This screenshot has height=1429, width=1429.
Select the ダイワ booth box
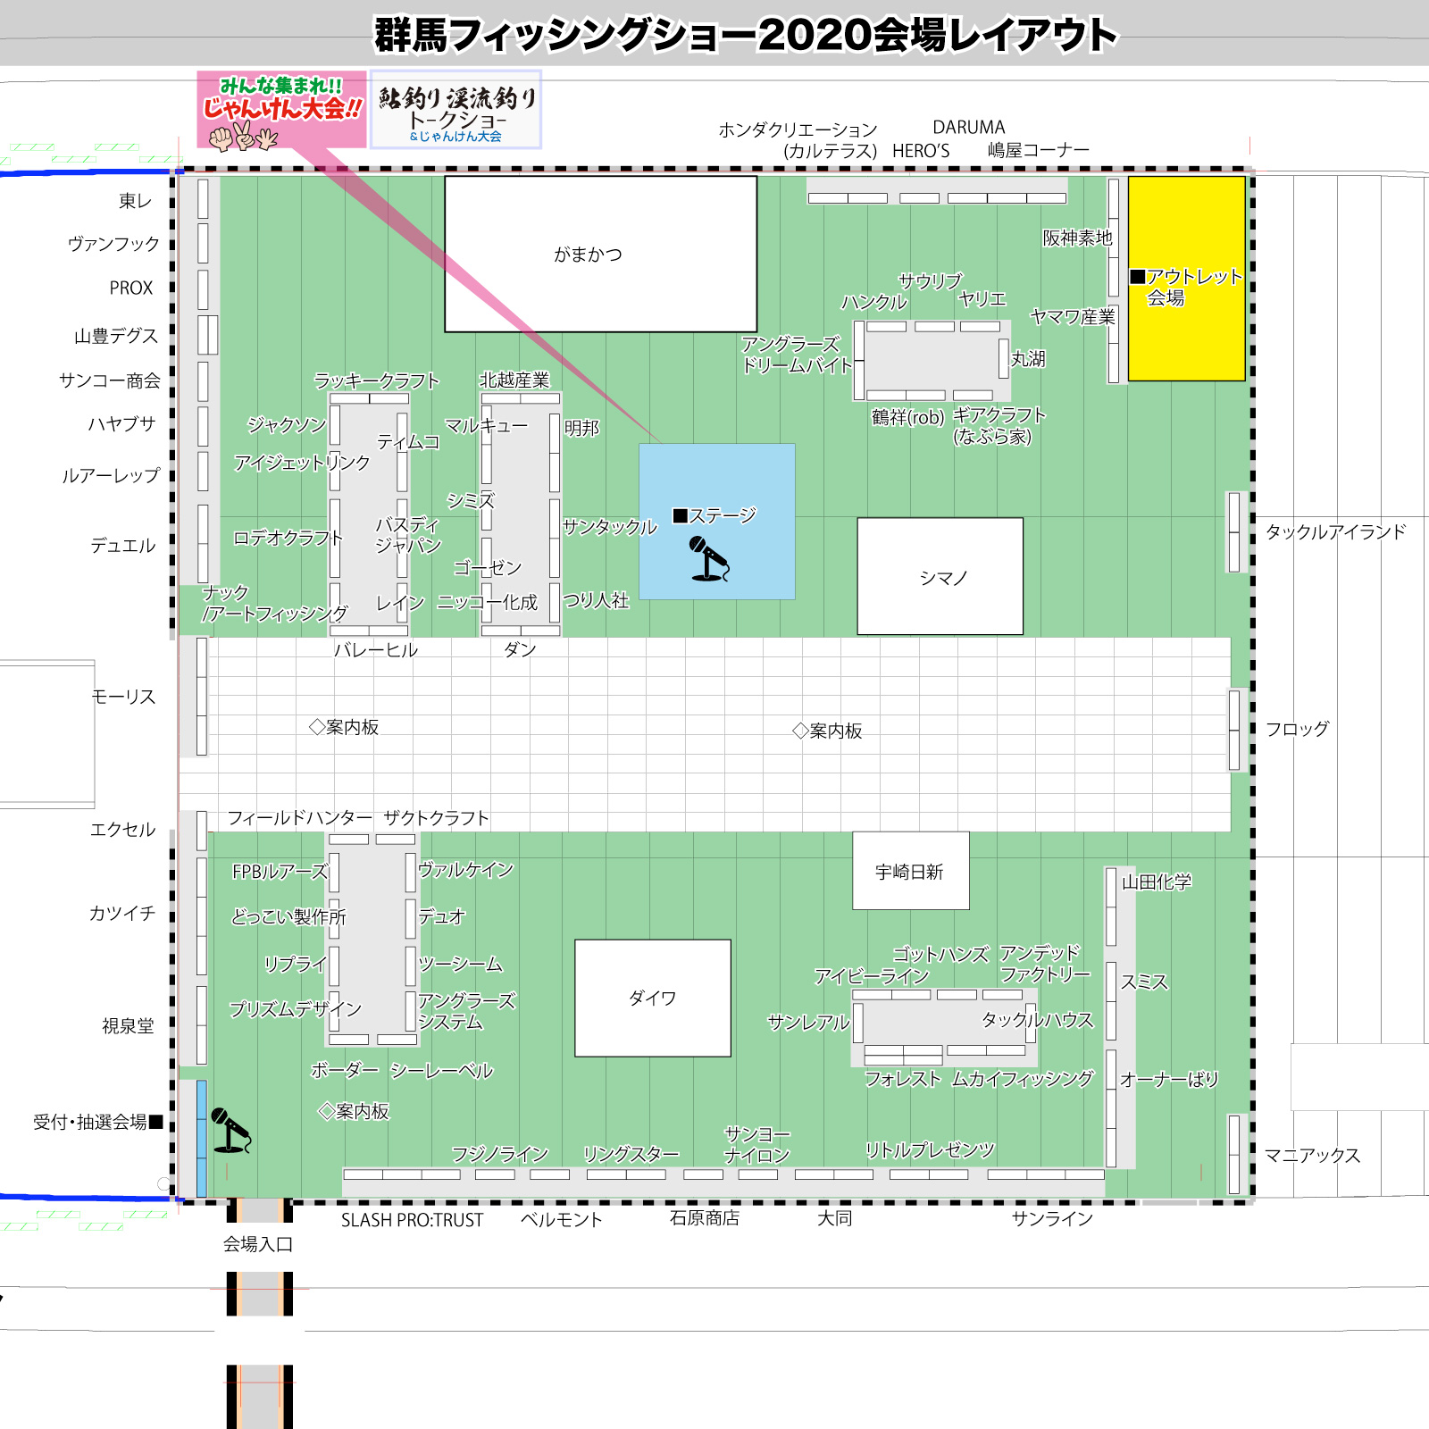tap(652, 998)
